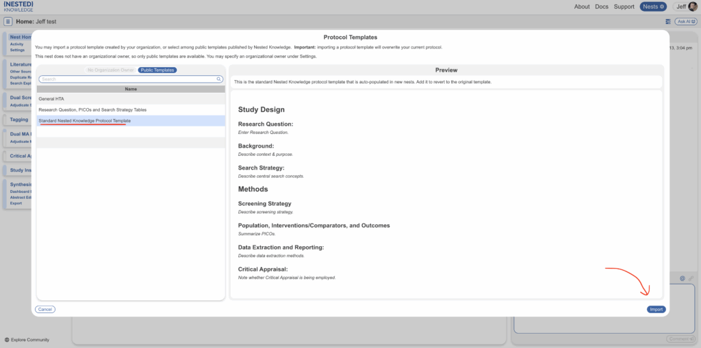Click the Ask AI button

coord(685,22)
